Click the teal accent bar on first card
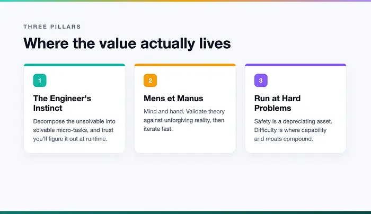Image resolution: width=371 pixels, height=214 pixels. pyautogui.click(x=74, y=65)
